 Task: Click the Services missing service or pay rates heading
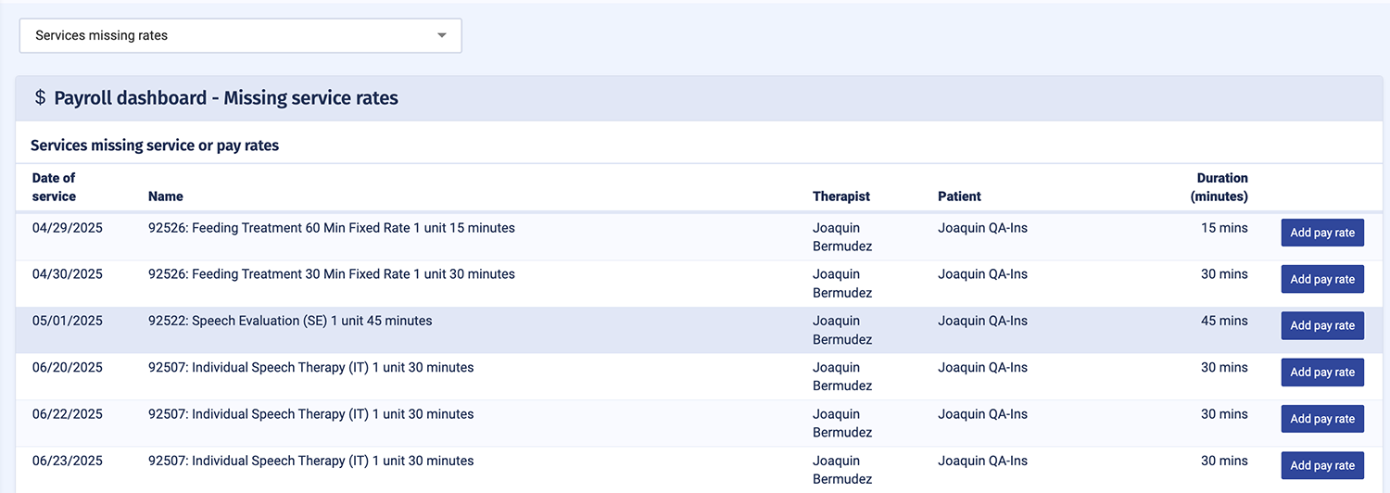tap(155, 145)
